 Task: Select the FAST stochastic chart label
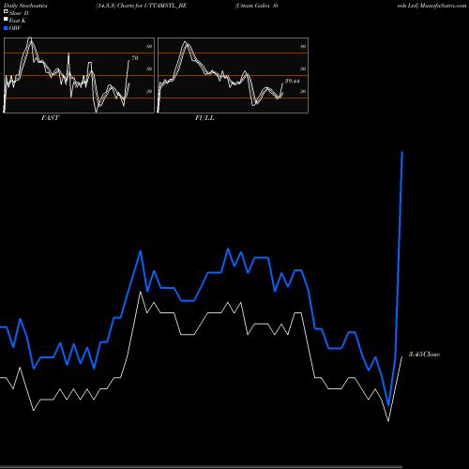click(x=50, y=117)
